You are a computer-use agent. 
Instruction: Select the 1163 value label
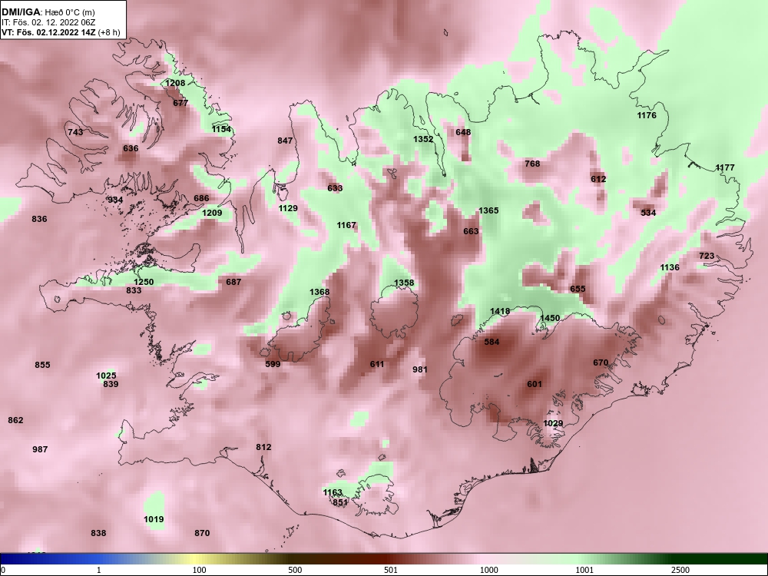pos(333,493)
